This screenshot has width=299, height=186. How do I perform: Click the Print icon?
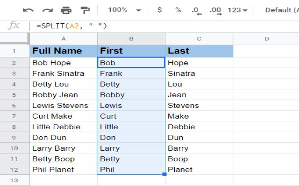66,10
